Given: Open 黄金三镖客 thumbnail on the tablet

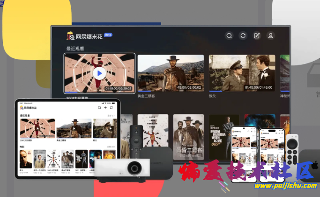Looking at the screenshot, I should tap(74, 127).
